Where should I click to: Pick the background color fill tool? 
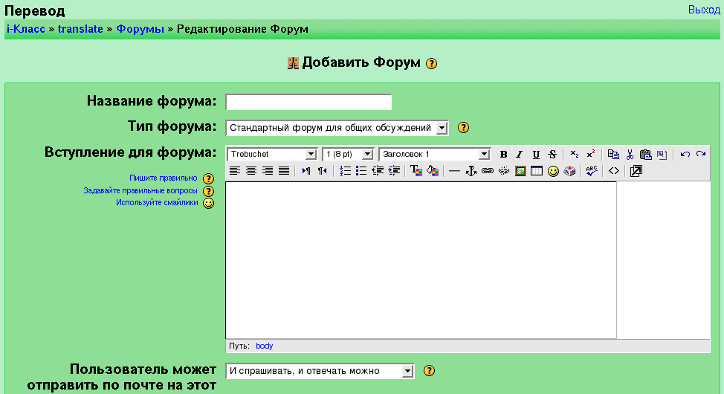433,171
